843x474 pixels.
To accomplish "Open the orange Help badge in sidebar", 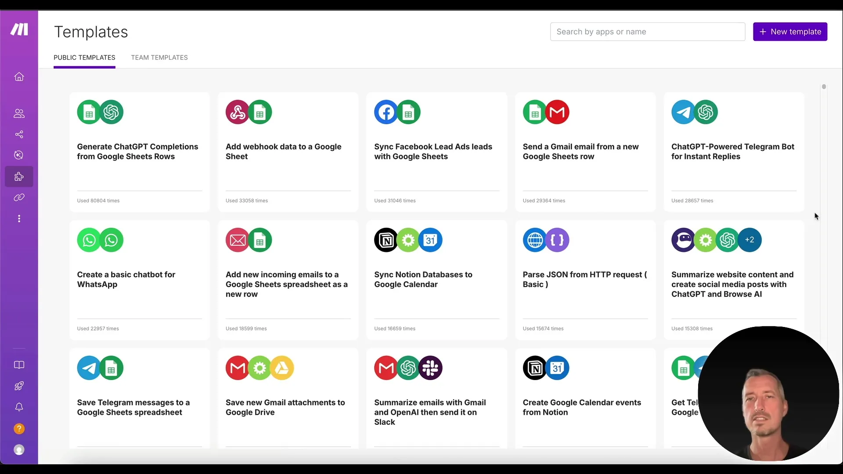I will 19,428.
